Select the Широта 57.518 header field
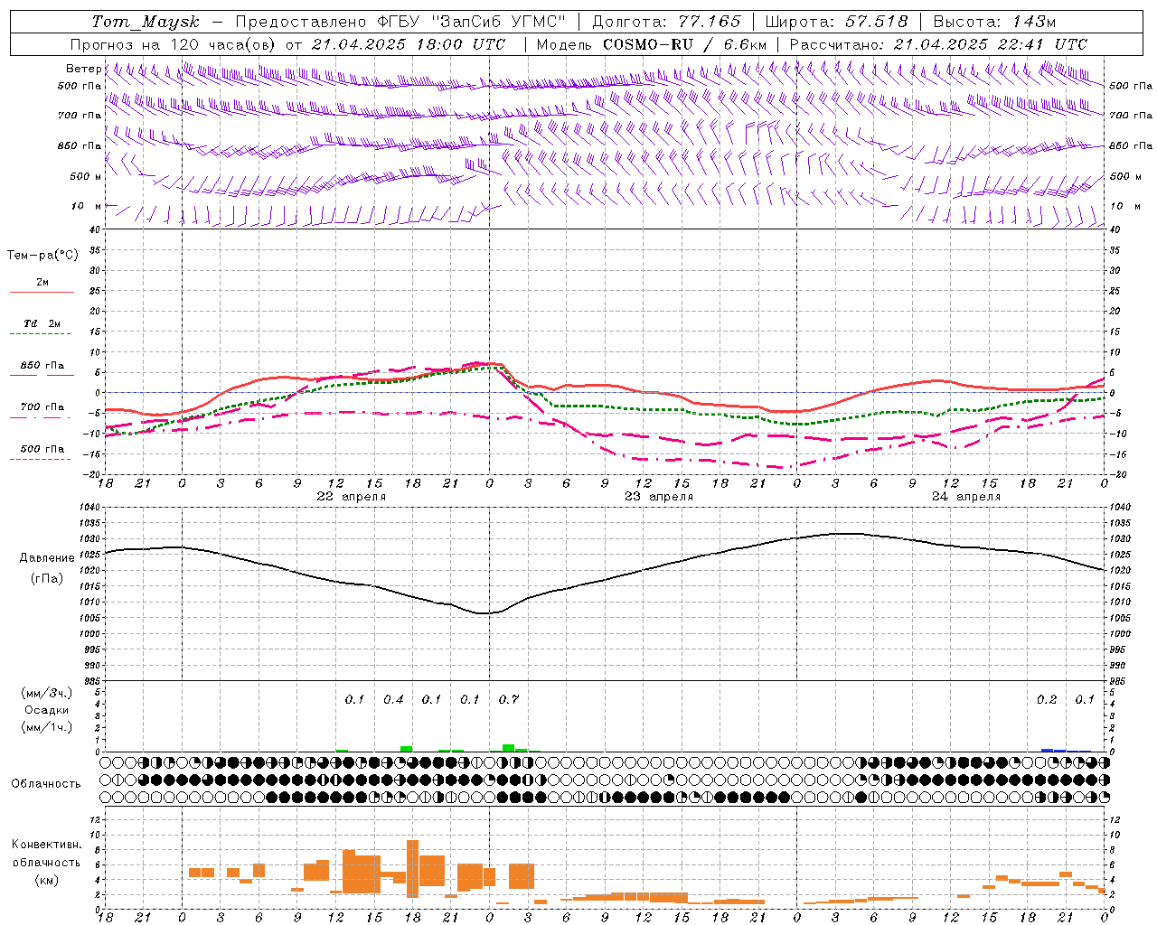Image resolution: width=1157 pixels, height=925 pixels. 836,22
